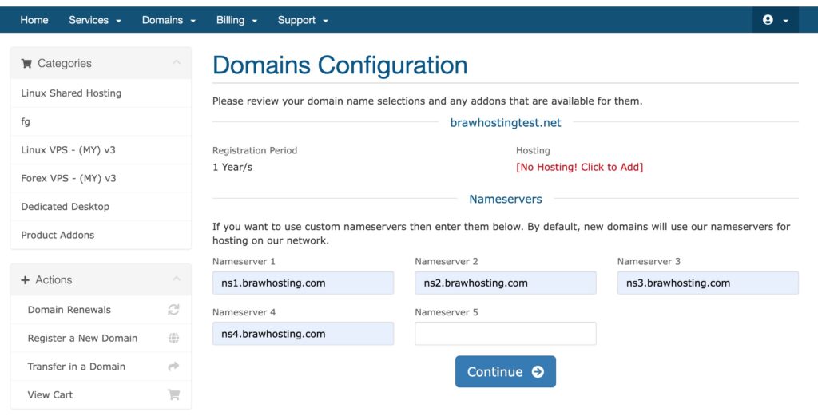Open the Services dropdown menu

(95, 20)
